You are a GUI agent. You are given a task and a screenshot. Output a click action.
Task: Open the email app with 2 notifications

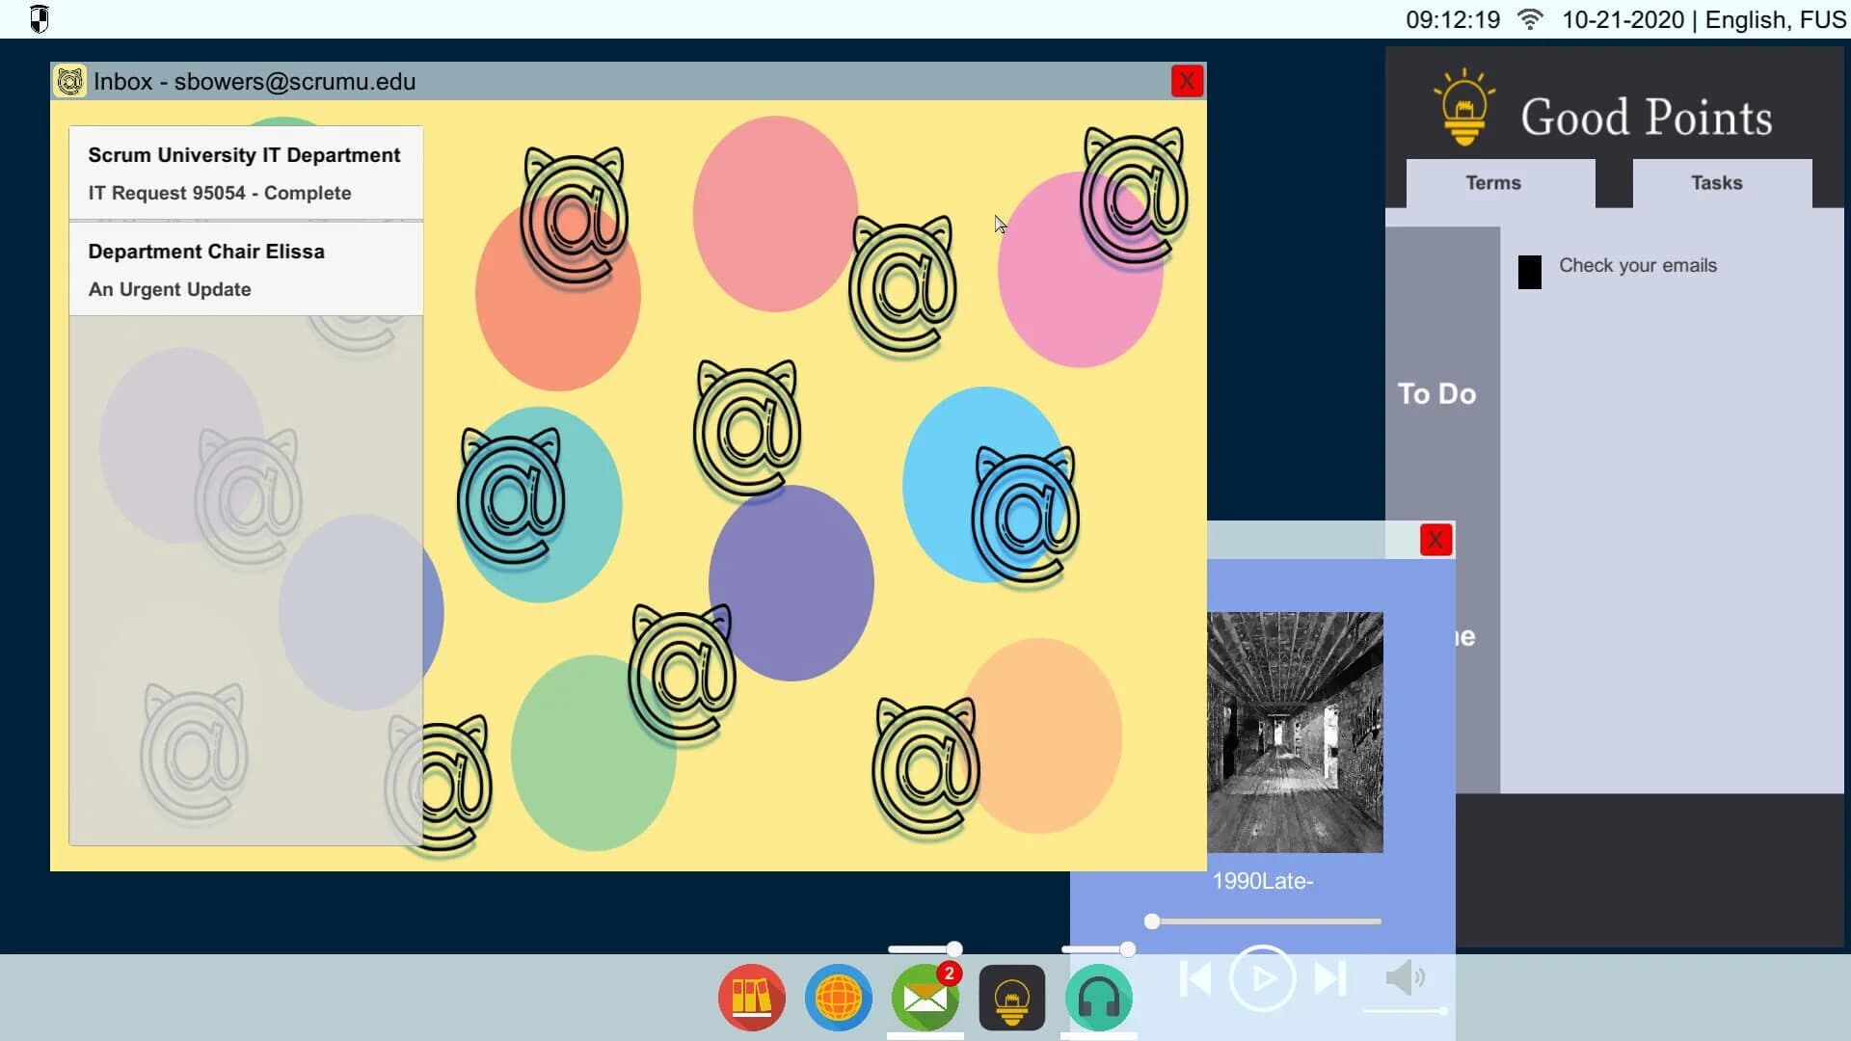point(924,999)
